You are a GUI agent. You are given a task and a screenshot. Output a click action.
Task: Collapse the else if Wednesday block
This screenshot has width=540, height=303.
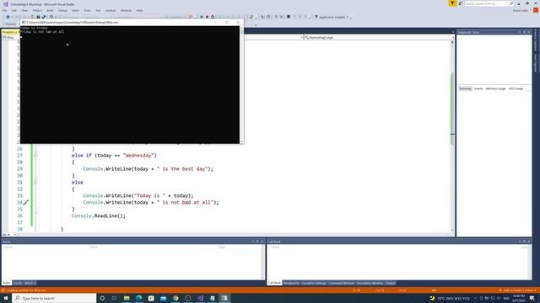[x=35, y=156]
